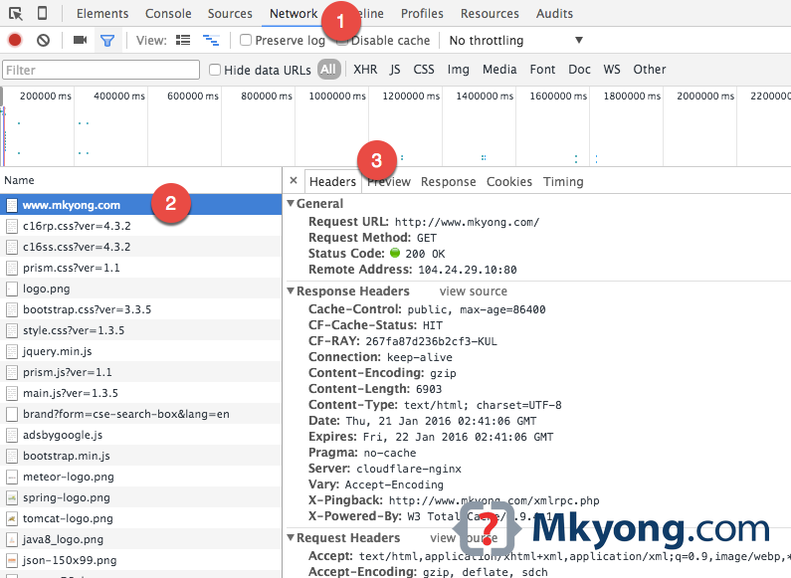Select the prism.js?ver=1.1 request
The height and width of the screenshot is (578, 791).
pos(140,372)
